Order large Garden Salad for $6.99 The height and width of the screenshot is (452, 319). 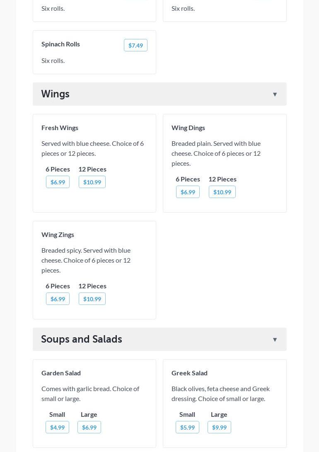[89, 427]
